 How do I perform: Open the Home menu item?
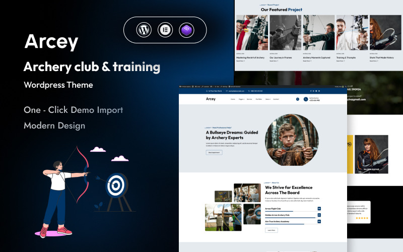pyautogui.click(x=233, y=99)
